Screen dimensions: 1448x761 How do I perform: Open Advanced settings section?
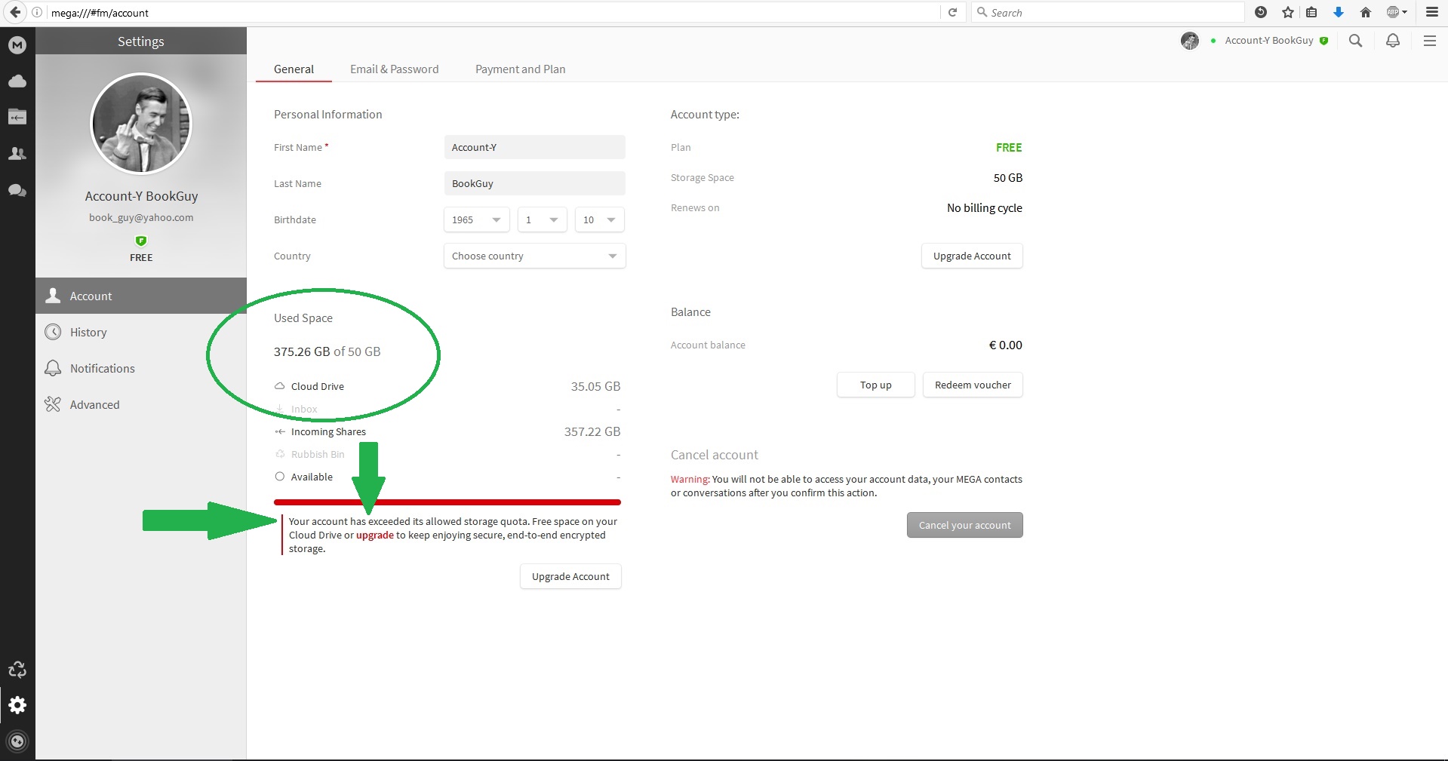pyautogui.click(x=141, y=404)
